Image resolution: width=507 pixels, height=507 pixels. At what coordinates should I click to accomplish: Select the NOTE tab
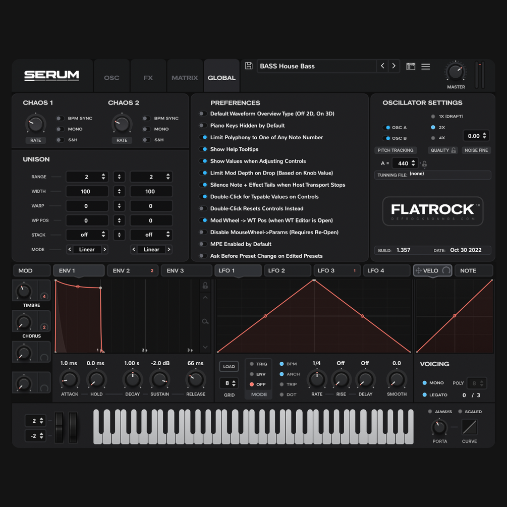click(x=474, y=270)
